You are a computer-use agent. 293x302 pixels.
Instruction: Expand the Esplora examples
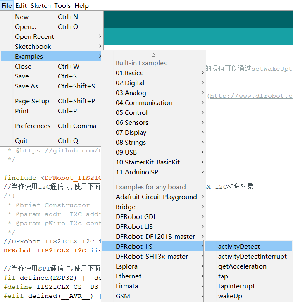(x=154, y=266)
